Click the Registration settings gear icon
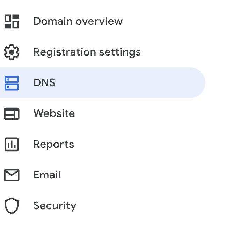This screenshot has width=225, height=227. pyautogui.click(x=12, y=52)
